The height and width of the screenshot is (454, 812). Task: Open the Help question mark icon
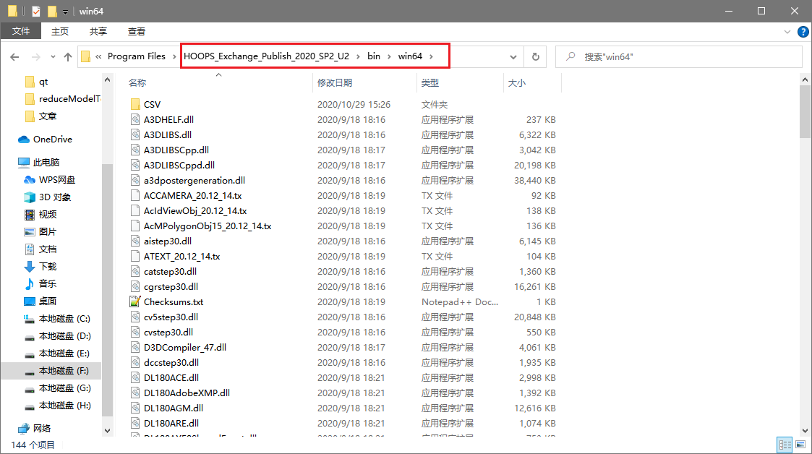803,32
